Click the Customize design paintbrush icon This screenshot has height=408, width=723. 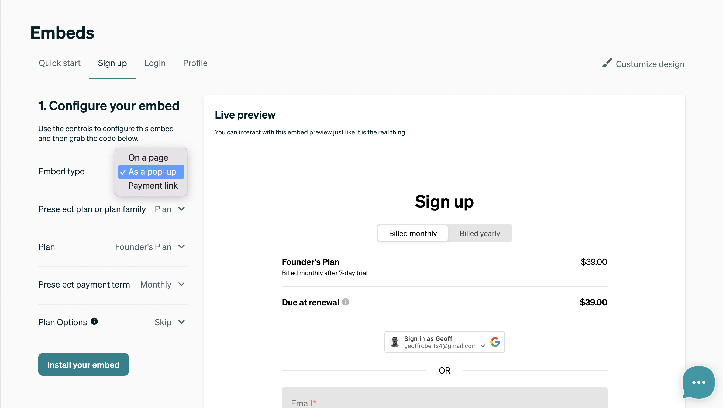pyautogui.click(x=607, y=63)
